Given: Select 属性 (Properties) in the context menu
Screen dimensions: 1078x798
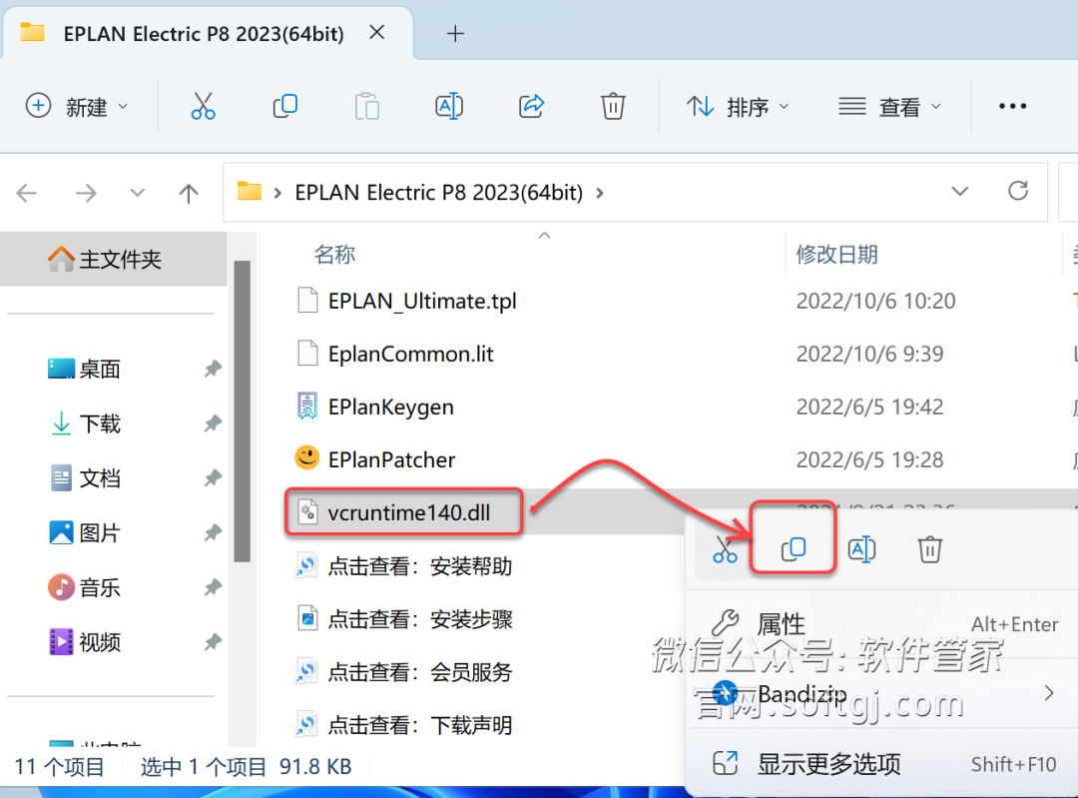Looking at the screenshot, I should (x=781, y=624).
